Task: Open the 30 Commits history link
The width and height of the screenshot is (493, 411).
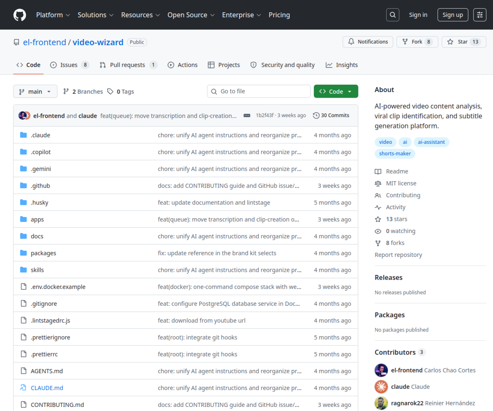Action: coord(331,115)
